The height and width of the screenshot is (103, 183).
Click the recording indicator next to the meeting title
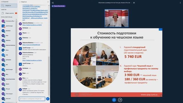click(x=134, y=3)
